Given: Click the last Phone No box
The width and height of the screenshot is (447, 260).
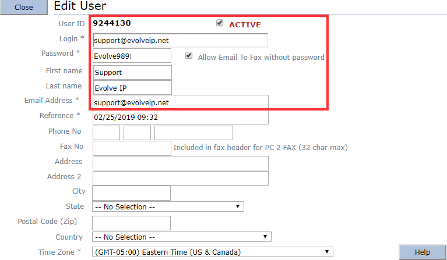Looking at the screenshot, I should pos(193,133).
